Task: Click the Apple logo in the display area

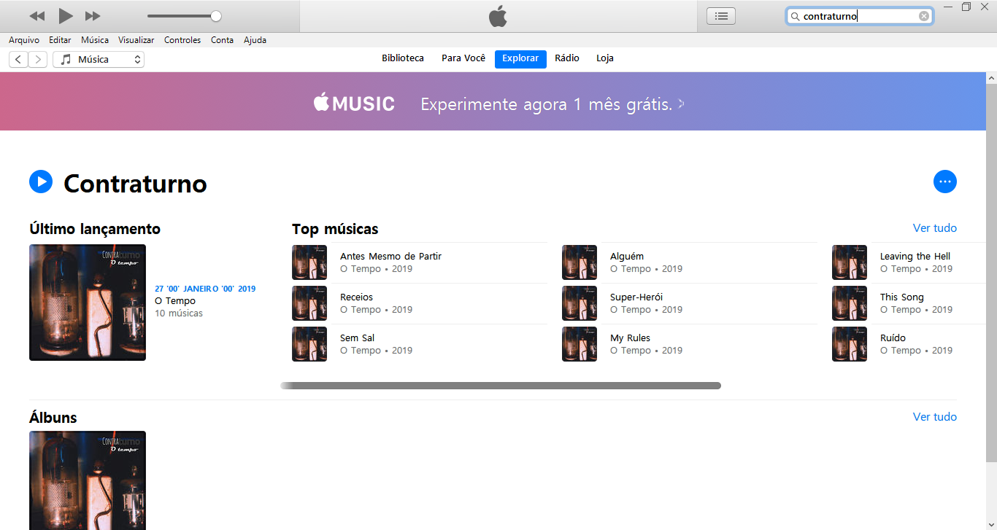Action: (498, 16)
